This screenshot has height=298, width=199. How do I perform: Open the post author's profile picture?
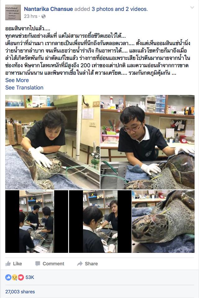click(x=13, y=12)
